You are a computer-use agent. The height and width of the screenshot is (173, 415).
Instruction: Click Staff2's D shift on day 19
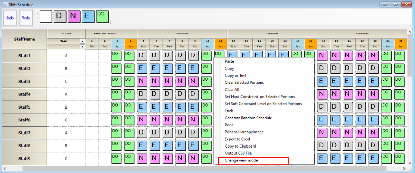(323, 69)
